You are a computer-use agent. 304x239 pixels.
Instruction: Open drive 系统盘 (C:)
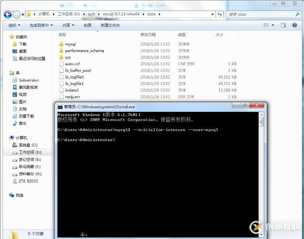28,145
